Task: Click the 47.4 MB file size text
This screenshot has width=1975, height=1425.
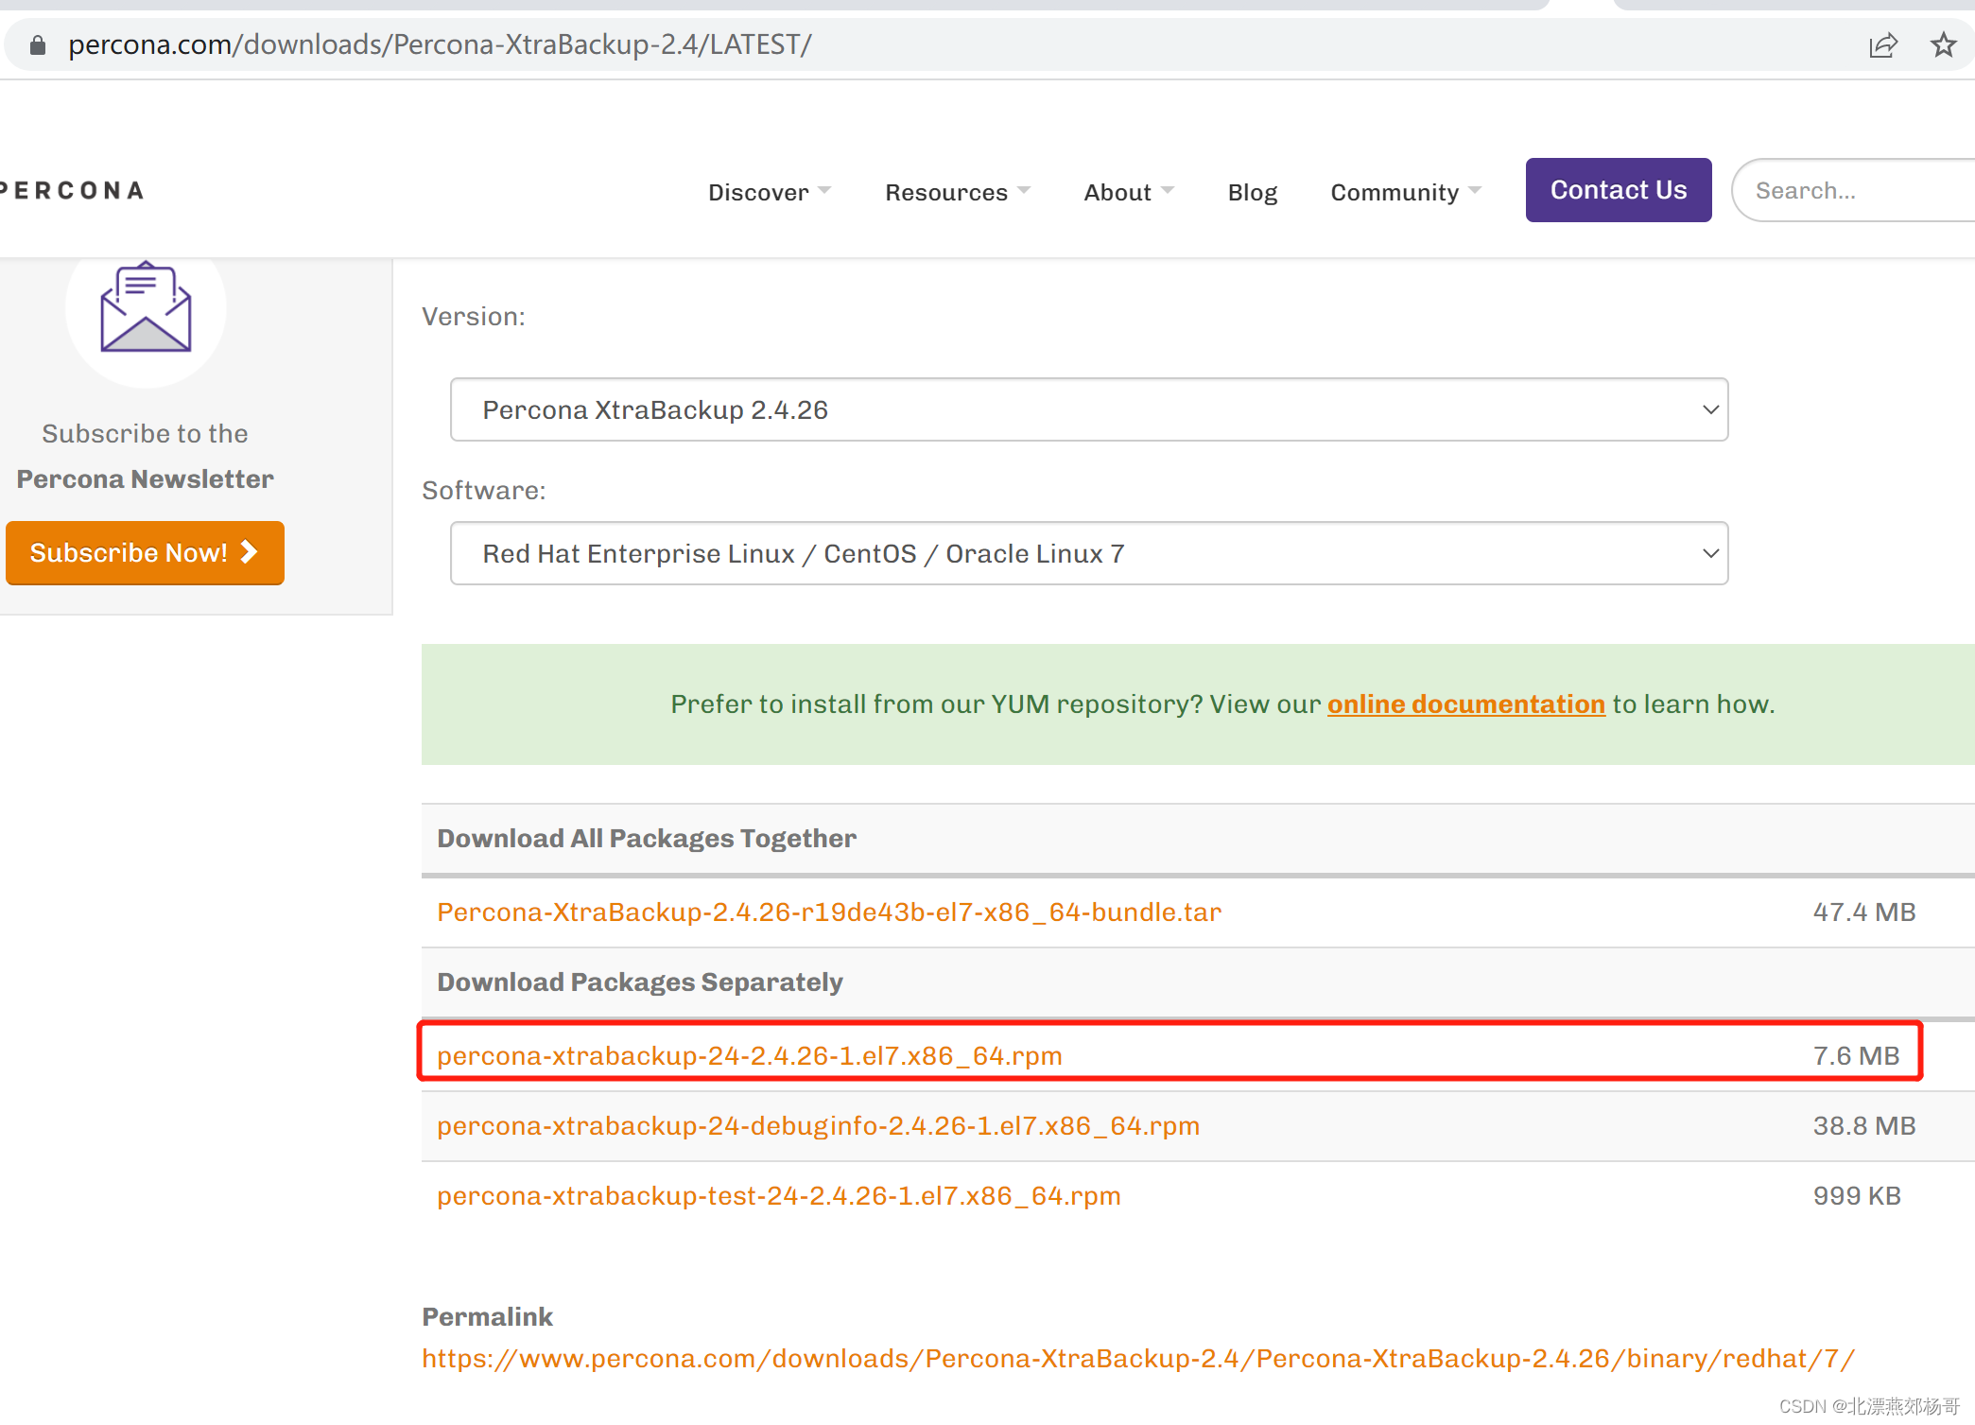Action: pyautogui.click(x=1864, y=912)
